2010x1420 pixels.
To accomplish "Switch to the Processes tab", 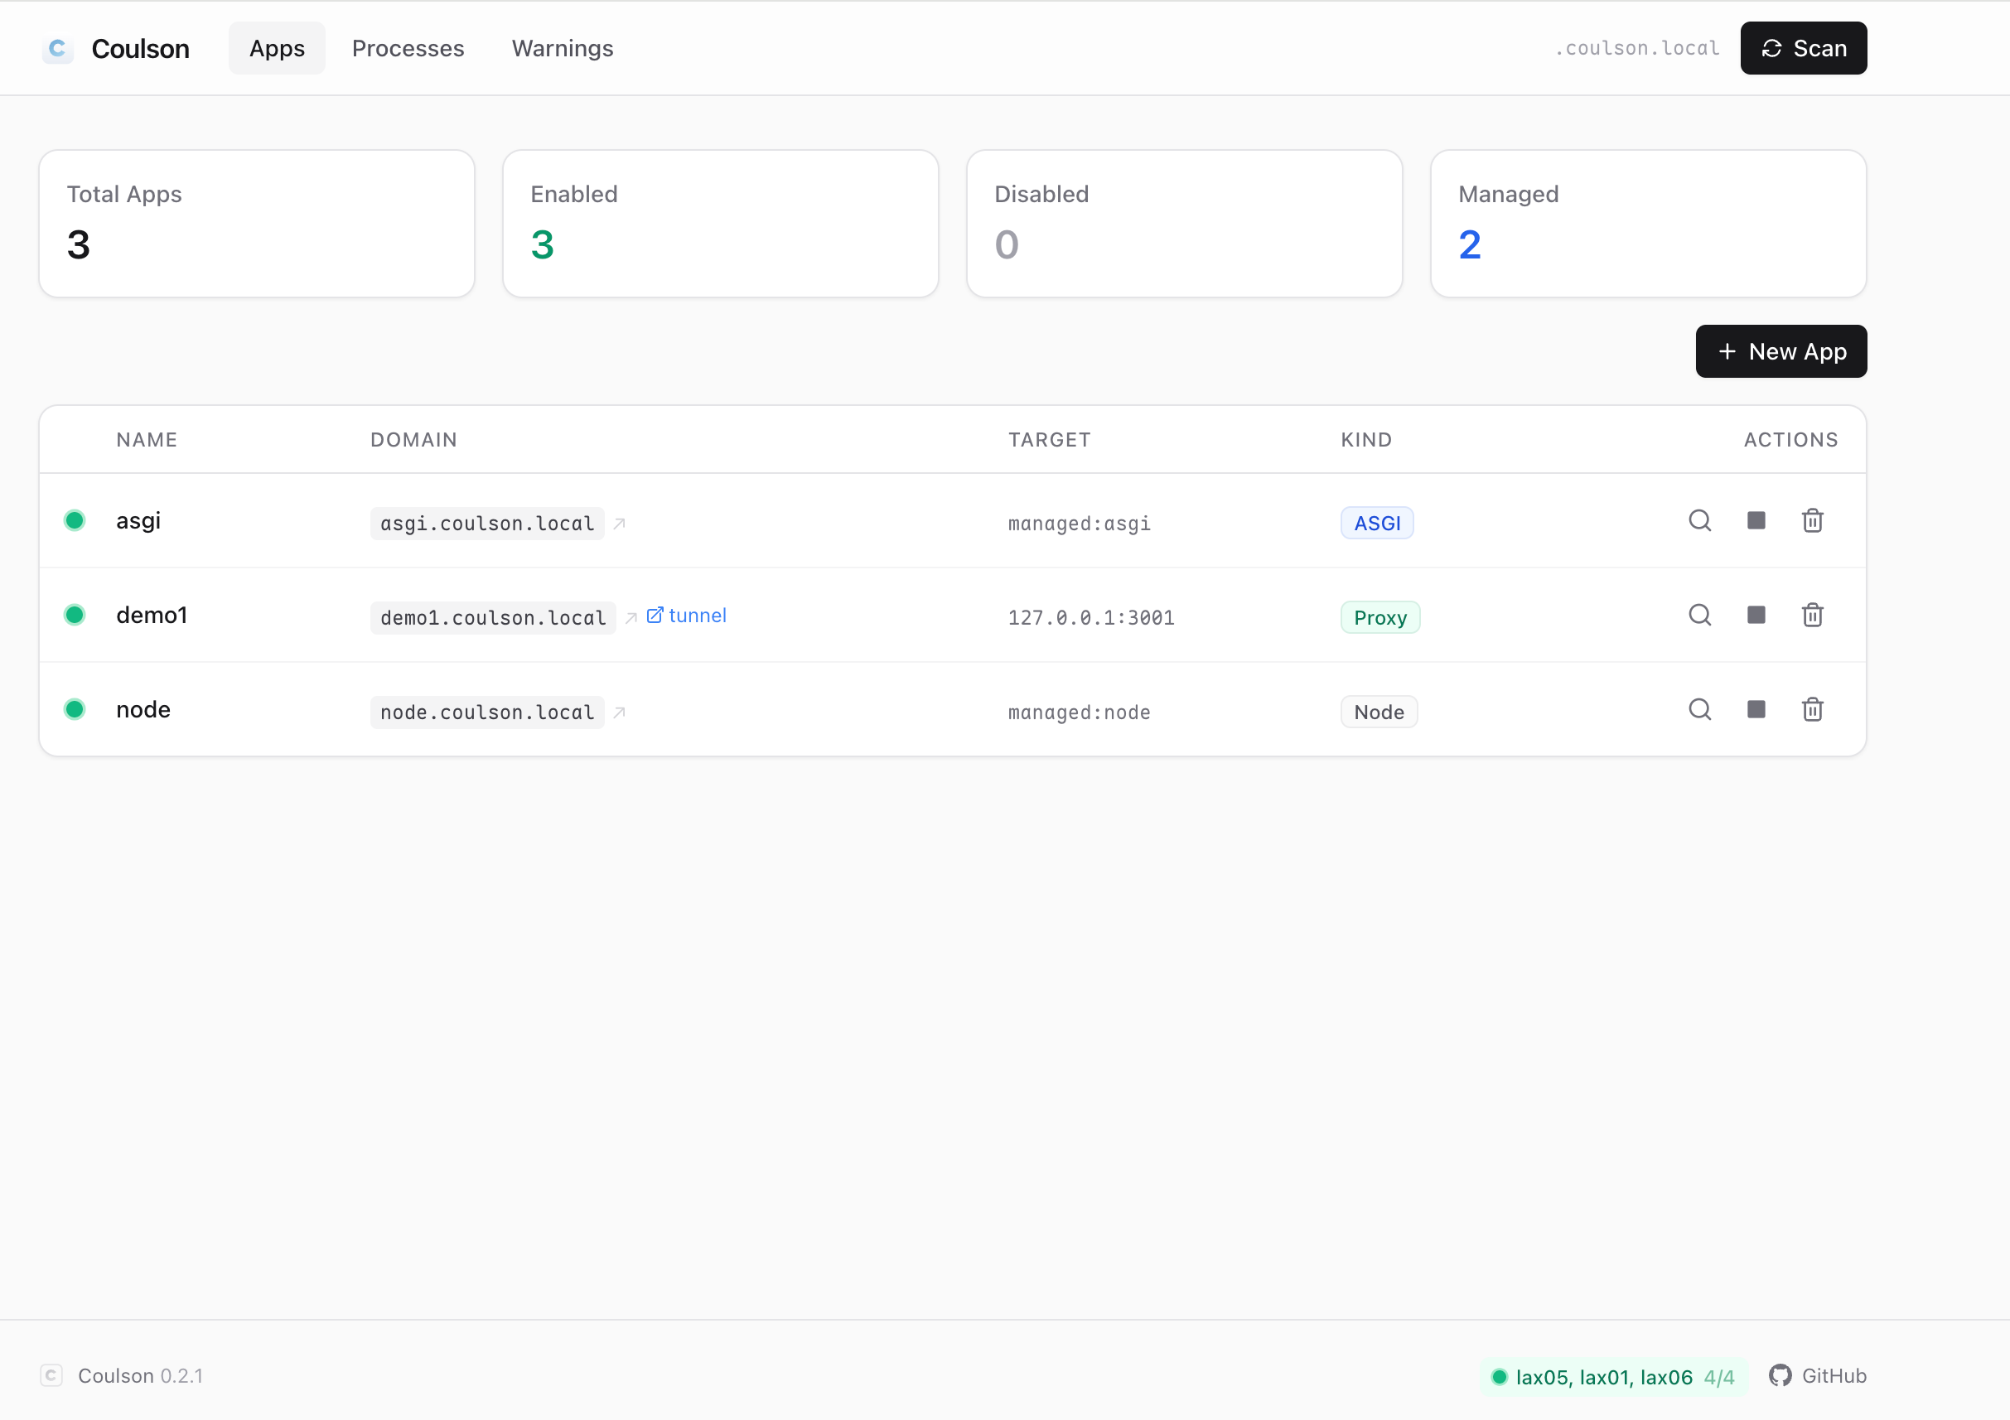I will 408,49.
